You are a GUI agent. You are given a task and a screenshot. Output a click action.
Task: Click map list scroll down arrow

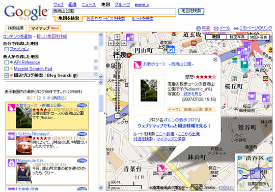(101, 76)
